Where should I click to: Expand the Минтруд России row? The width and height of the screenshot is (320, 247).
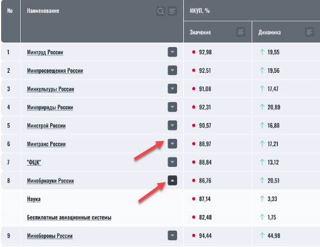[173, 52]
